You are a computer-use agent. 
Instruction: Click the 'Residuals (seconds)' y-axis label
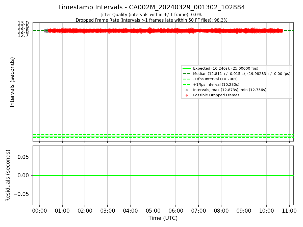(x=8, y=176)
